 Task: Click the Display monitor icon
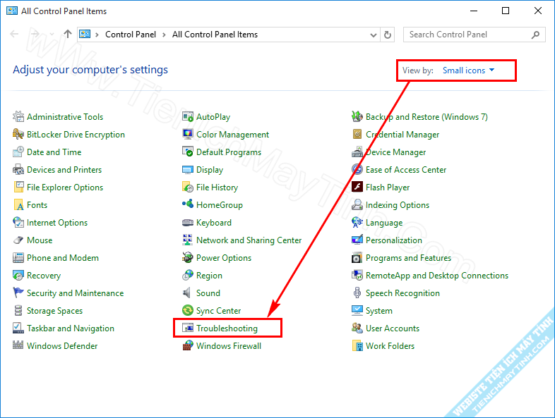pyautogui.click(x=188, y=170)
